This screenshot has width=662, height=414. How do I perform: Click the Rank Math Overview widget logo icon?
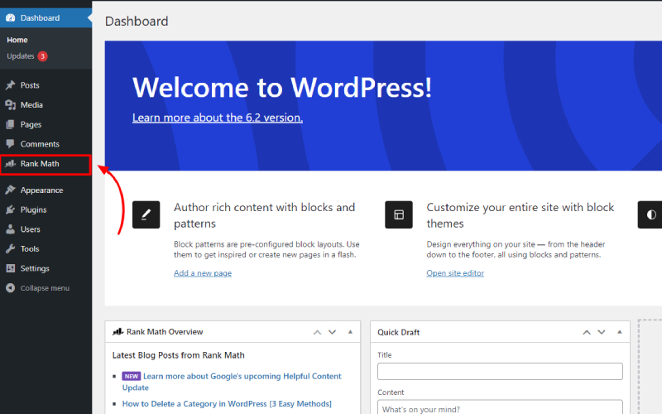pos(118,332)
